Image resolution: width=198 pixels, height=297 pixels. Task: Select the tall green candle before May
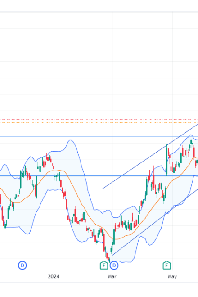[x=167, y=160]
